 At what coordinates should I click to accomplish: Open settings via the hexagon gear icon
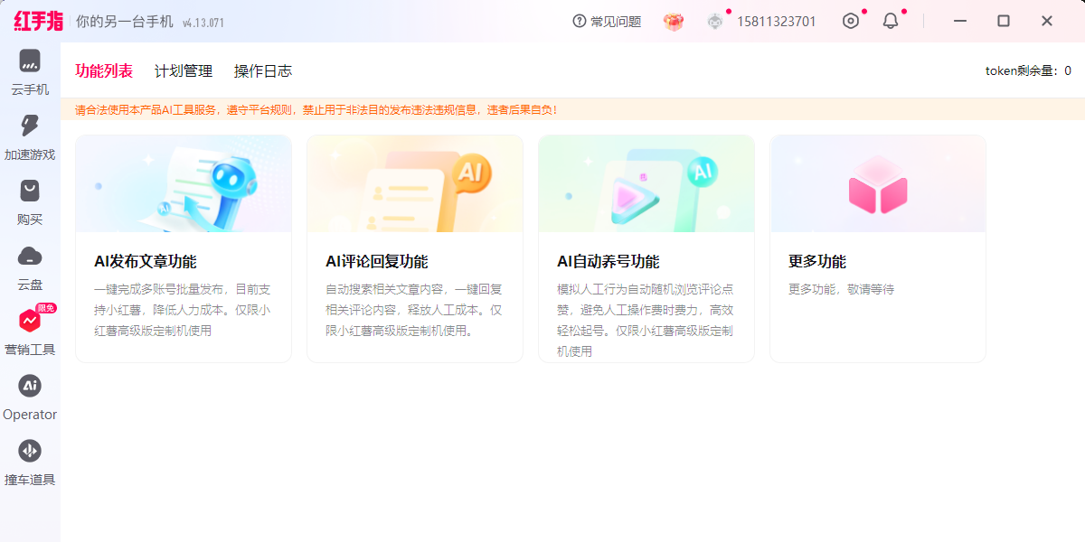click(851, 21)
